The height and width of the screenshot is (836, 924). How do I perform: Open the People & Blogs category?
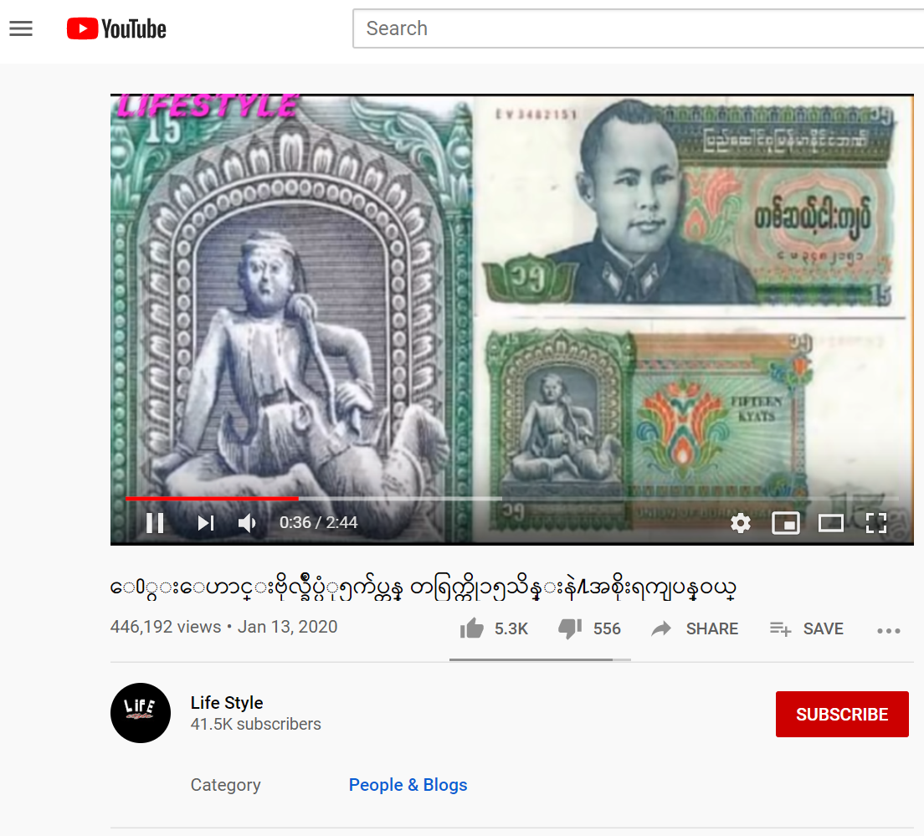pos(408,785)
